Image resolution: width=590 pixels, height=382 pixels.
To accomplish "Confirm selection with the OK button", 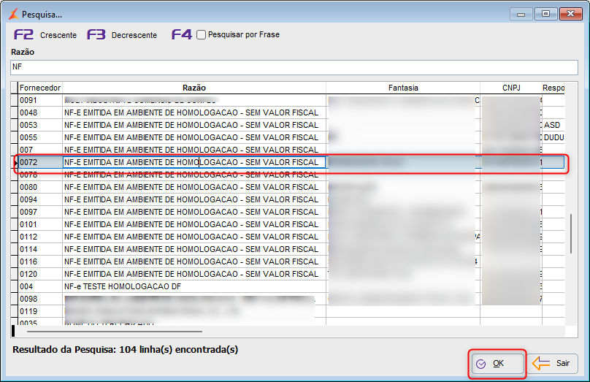I will point(497,364).
